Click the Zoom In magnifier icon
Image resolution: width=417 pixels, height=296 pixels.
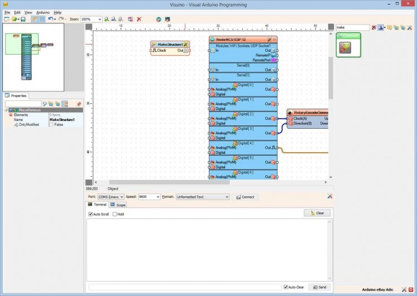tap(106, 19)
